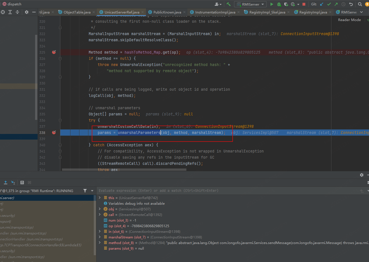
Task: Select 'params (slot_9) = null' variable row
Action: point(233,248)
